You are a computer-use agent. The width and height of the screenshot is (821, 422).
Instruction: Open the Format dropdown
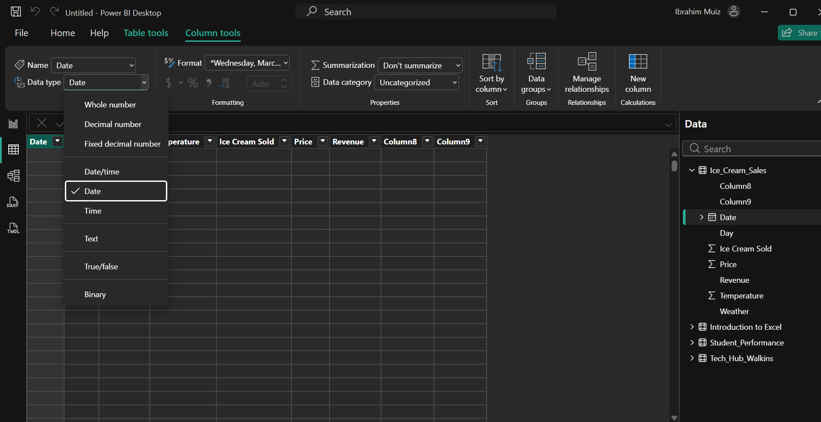coord(247,63)
